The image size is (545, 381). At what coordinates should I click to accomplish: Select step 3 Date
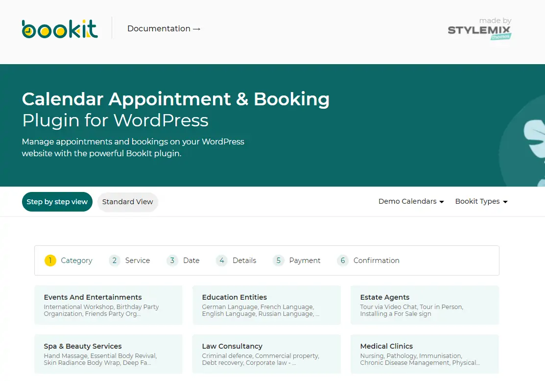pos(183,261)
